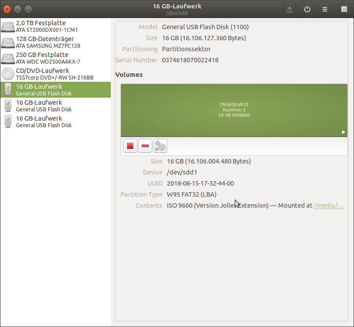The width and height of the screenshot is (354, 327).
Task: Open the hamburger drive options menu
Action: 325,9
